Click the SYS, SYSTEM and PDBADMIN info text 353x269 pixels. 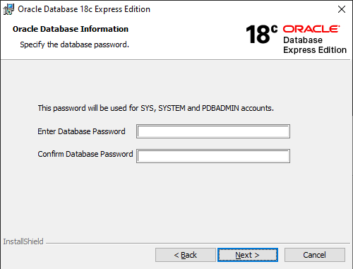156,108
